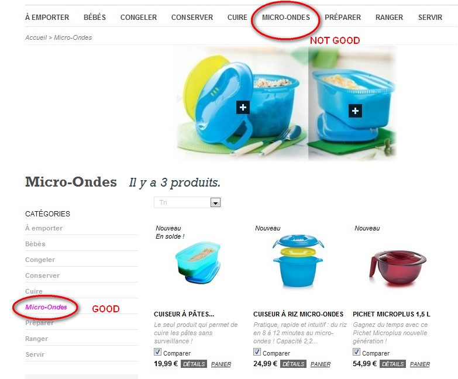Choose Servir from the sidebar categories
The width and height of the screenshot is (458, 379).
click(35, 354)
